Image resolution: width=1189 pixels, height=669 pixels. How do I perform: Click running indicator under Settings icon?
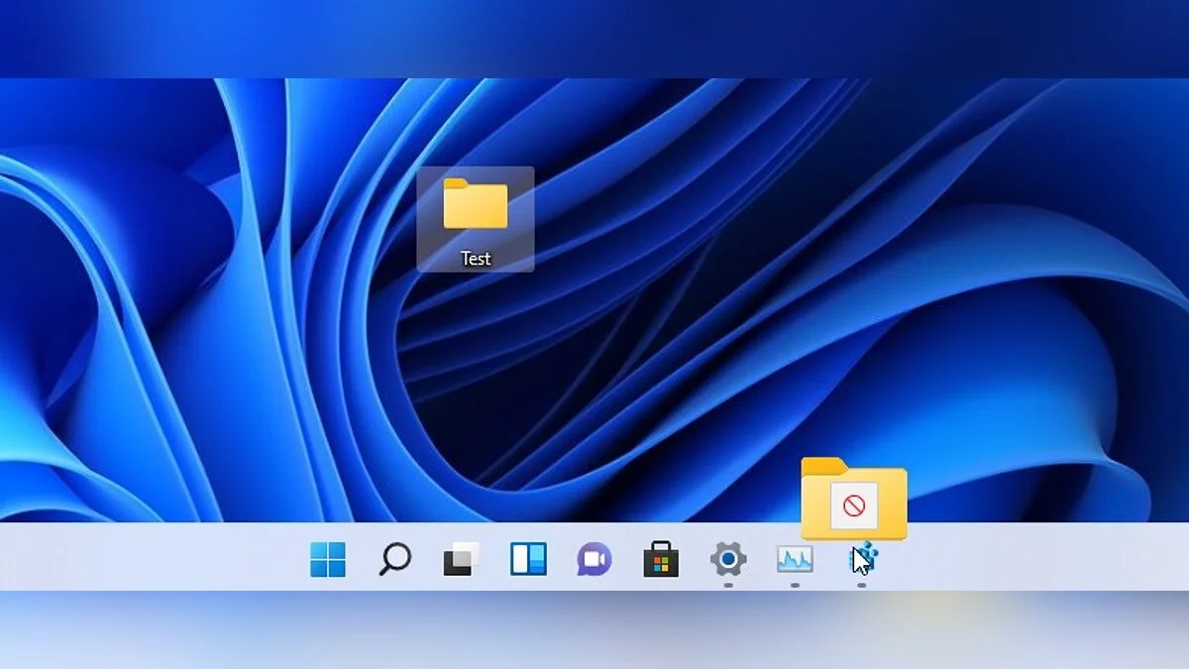(x=728, y=585)
